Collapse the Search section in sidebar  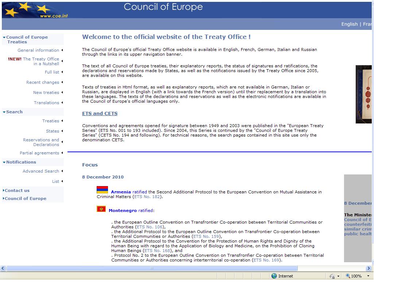pos(4,112)
